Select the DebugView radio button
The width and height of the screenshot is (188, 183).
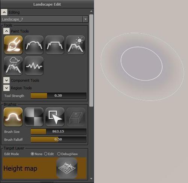tap(59, 154)
